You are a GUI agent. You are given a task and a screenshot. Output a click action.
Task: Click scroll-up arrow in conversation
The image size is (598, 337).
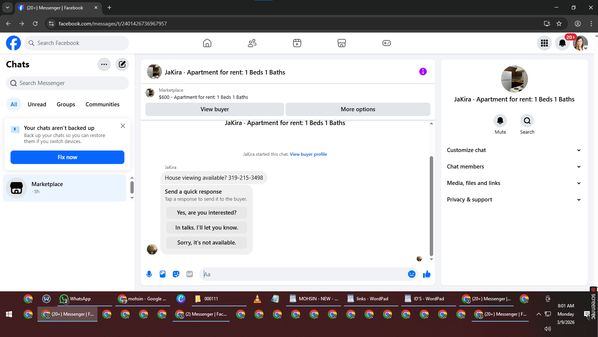click(x=431, y=123)
